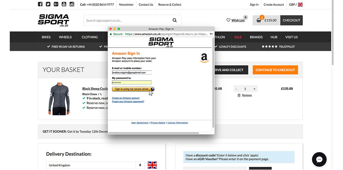Open Privacy Notice link in popup
343x170 pixels.
point(158,123)
